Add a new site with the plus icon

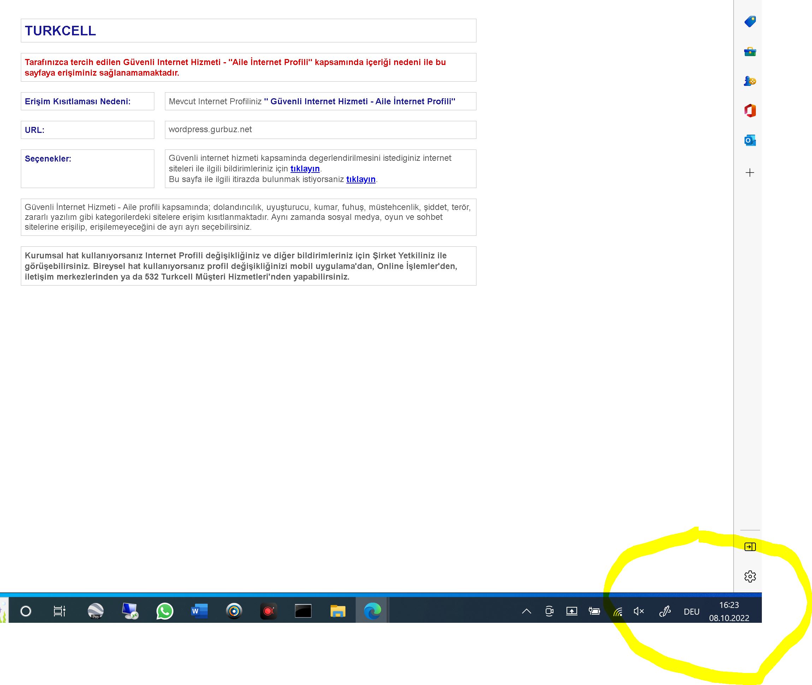750,173
